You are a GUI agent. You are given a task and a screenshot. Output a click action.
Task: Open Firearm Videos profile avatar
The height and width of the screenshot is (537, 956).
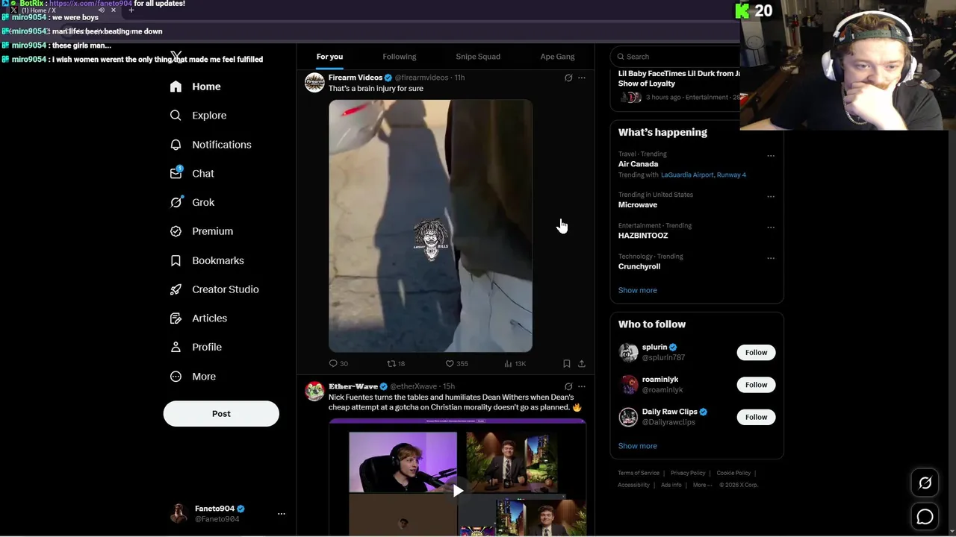[314, 83]
